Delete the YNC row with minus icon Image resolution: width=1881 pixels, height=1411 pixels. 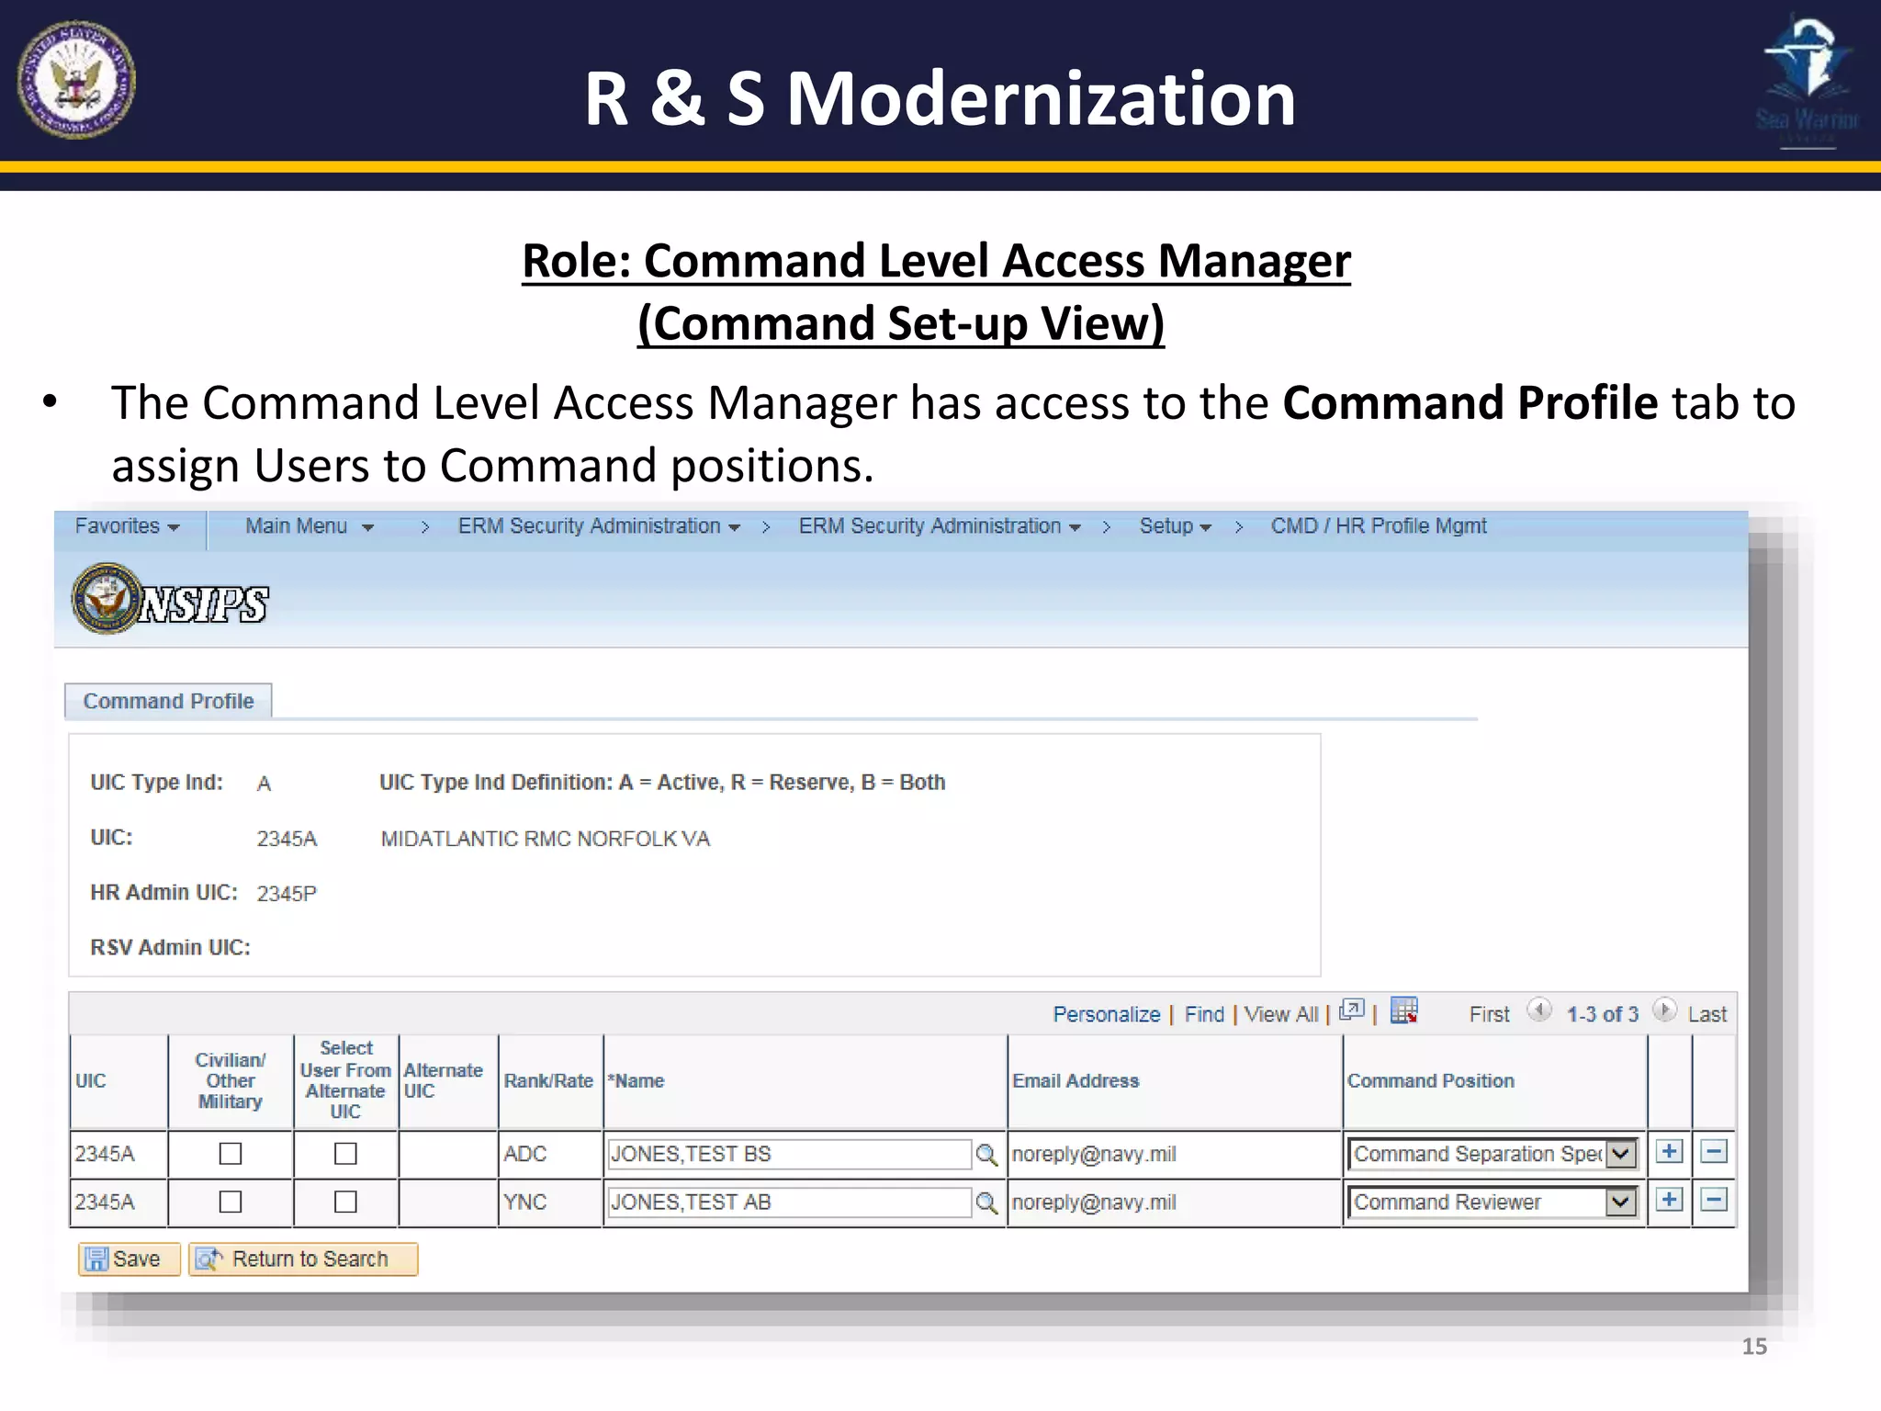[x=1714, y=1200]
